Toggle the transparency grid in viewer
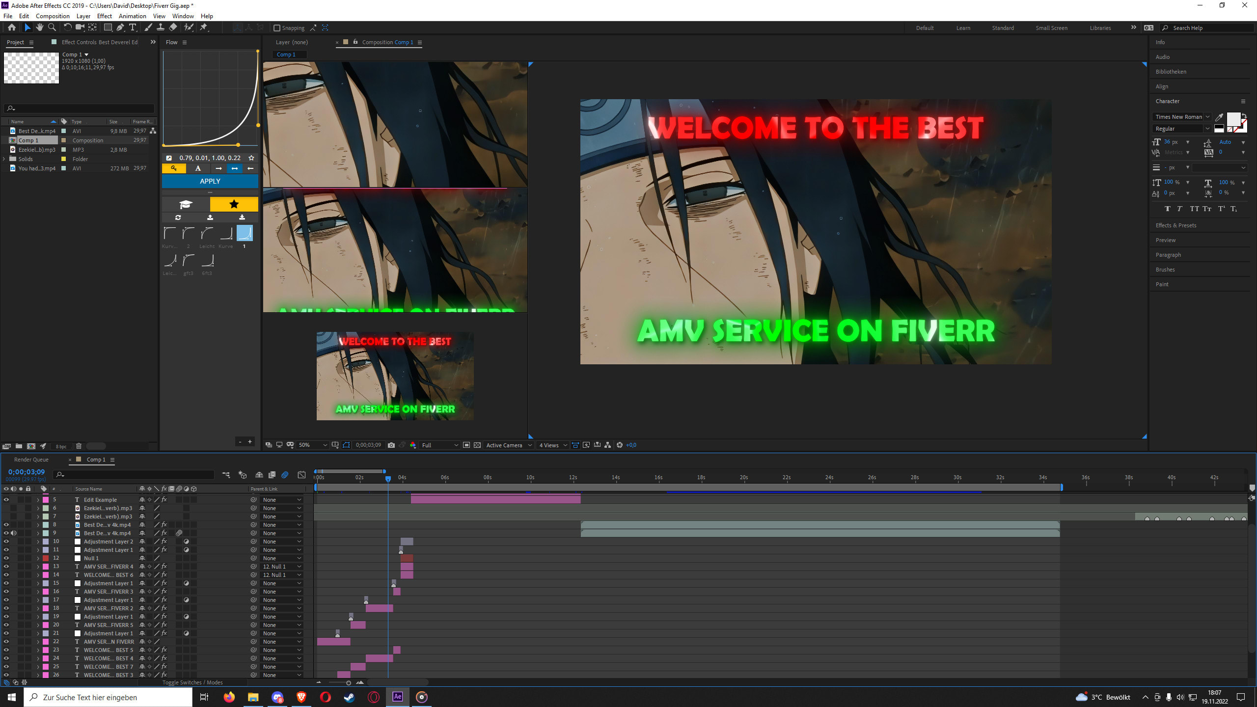The height and width of the screenshot is (707, 1257). click(477, 445)
